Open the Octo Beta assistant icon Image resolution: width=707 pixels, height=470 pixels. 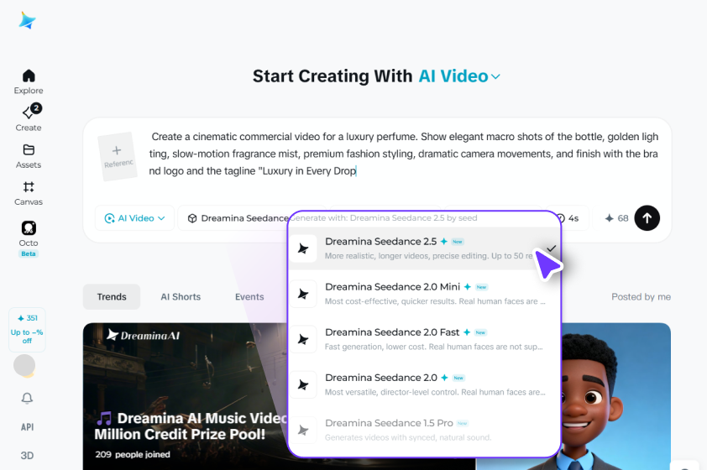tap(29, 228)
